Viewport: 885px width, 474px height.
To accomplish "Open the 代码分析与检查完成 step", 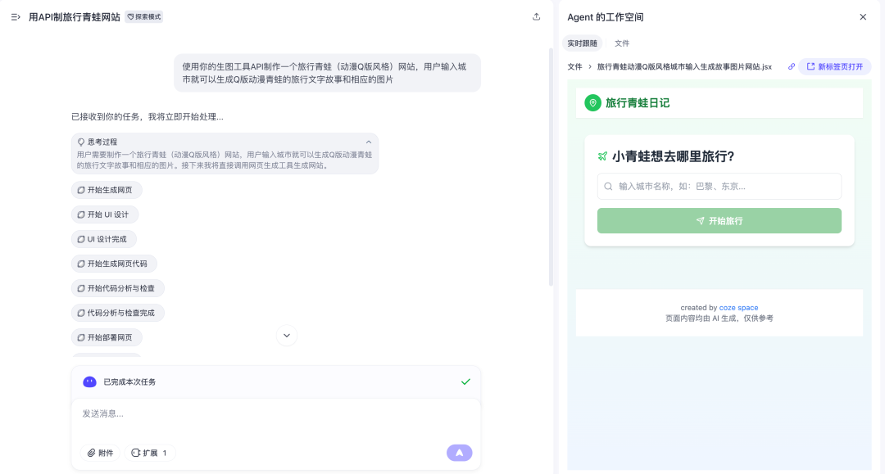I will point(117,313).
